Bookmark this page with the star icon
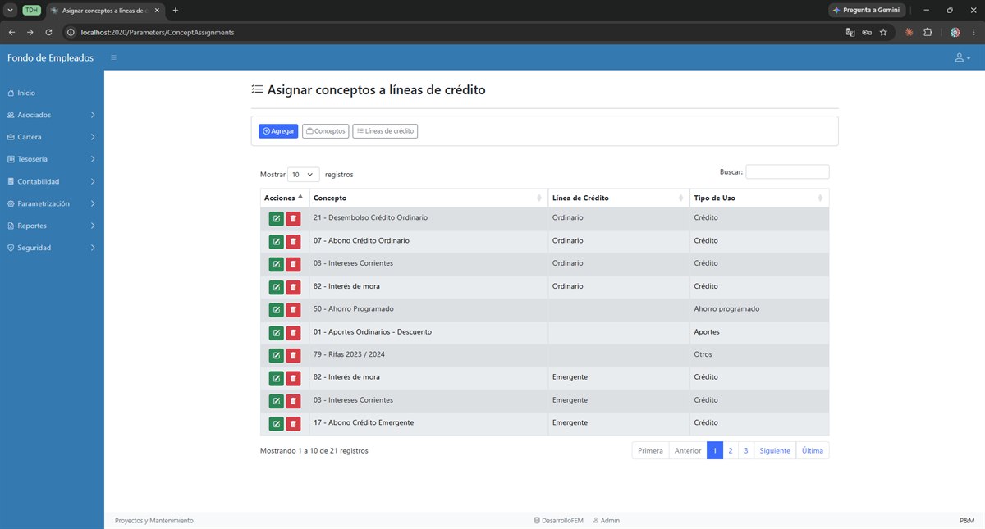This screenshot has height=529, width=985. coord(883,32)
